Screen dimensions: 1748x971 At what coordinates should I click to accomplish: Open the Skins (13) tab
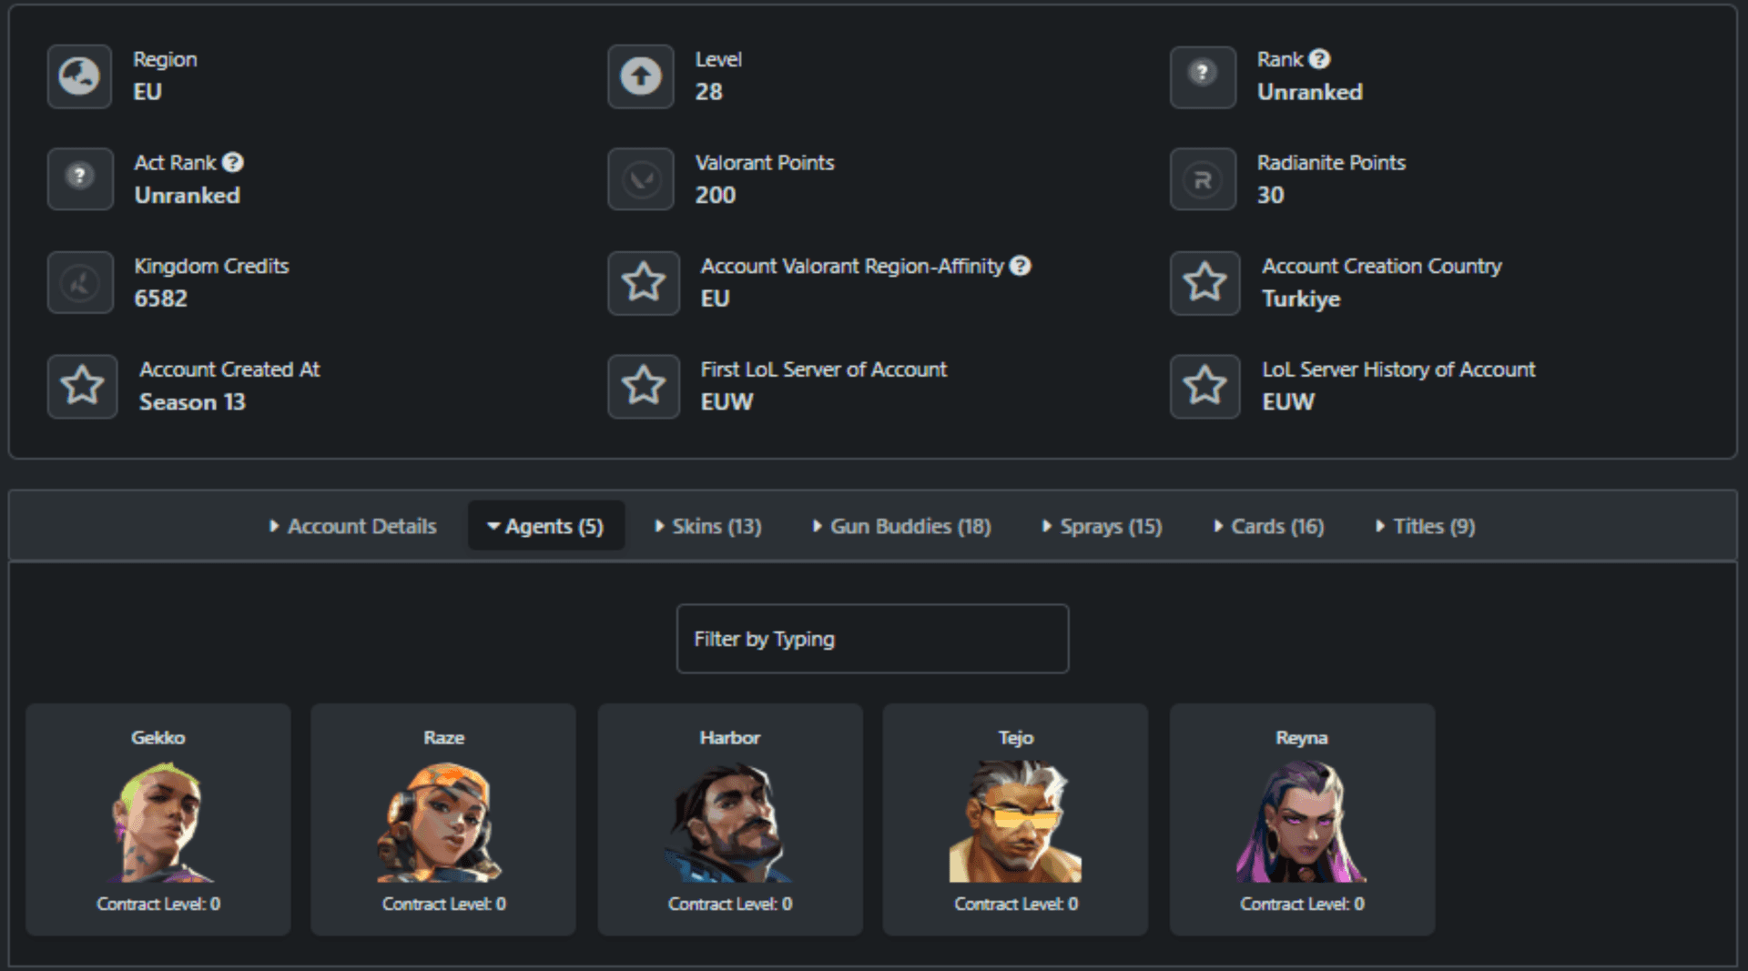coord(708,526)
